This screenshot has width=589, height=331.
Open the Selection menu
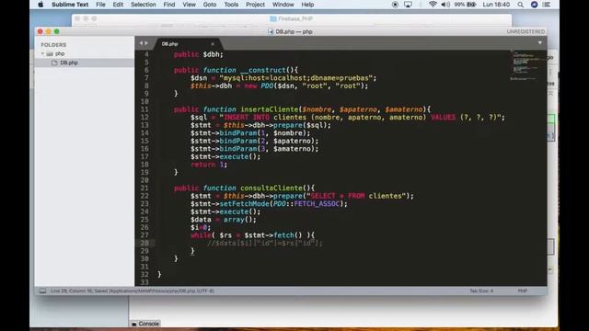[x=144, y=5]
